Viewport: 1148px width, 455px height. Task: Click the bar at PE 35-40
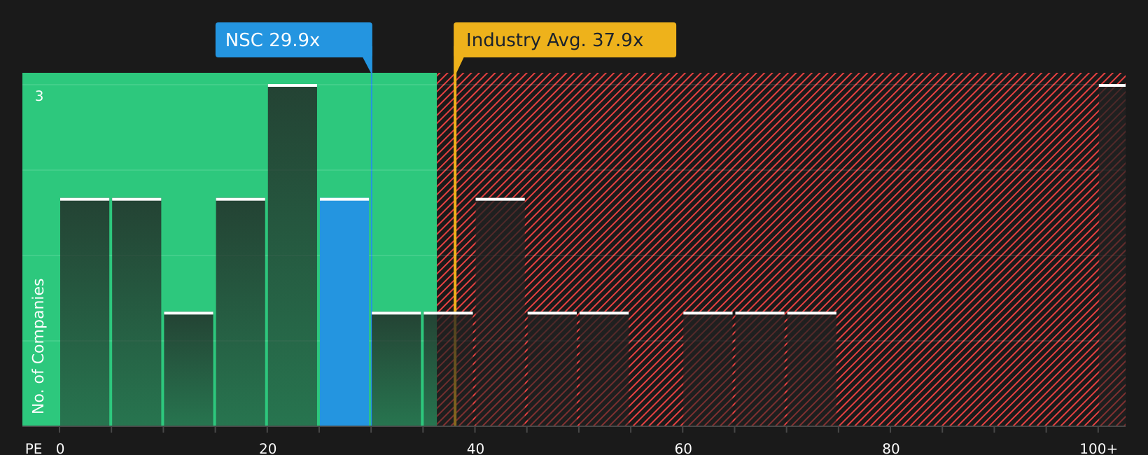(448, 369)
